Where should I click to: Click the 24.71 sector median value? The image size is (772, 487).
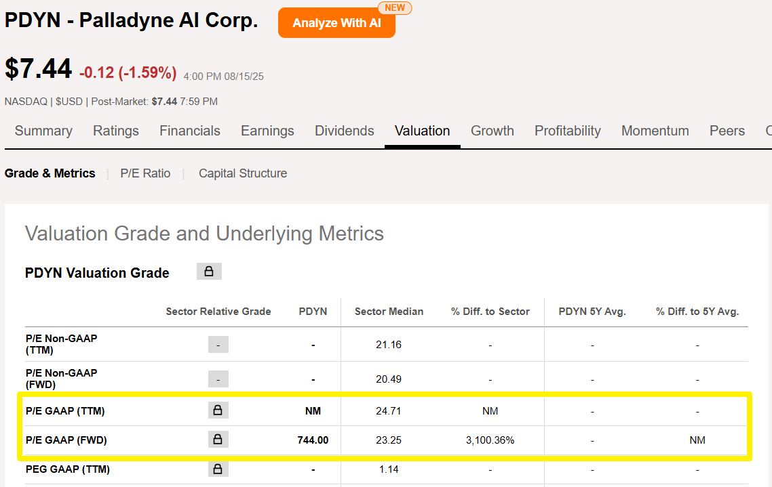[389, 411]
